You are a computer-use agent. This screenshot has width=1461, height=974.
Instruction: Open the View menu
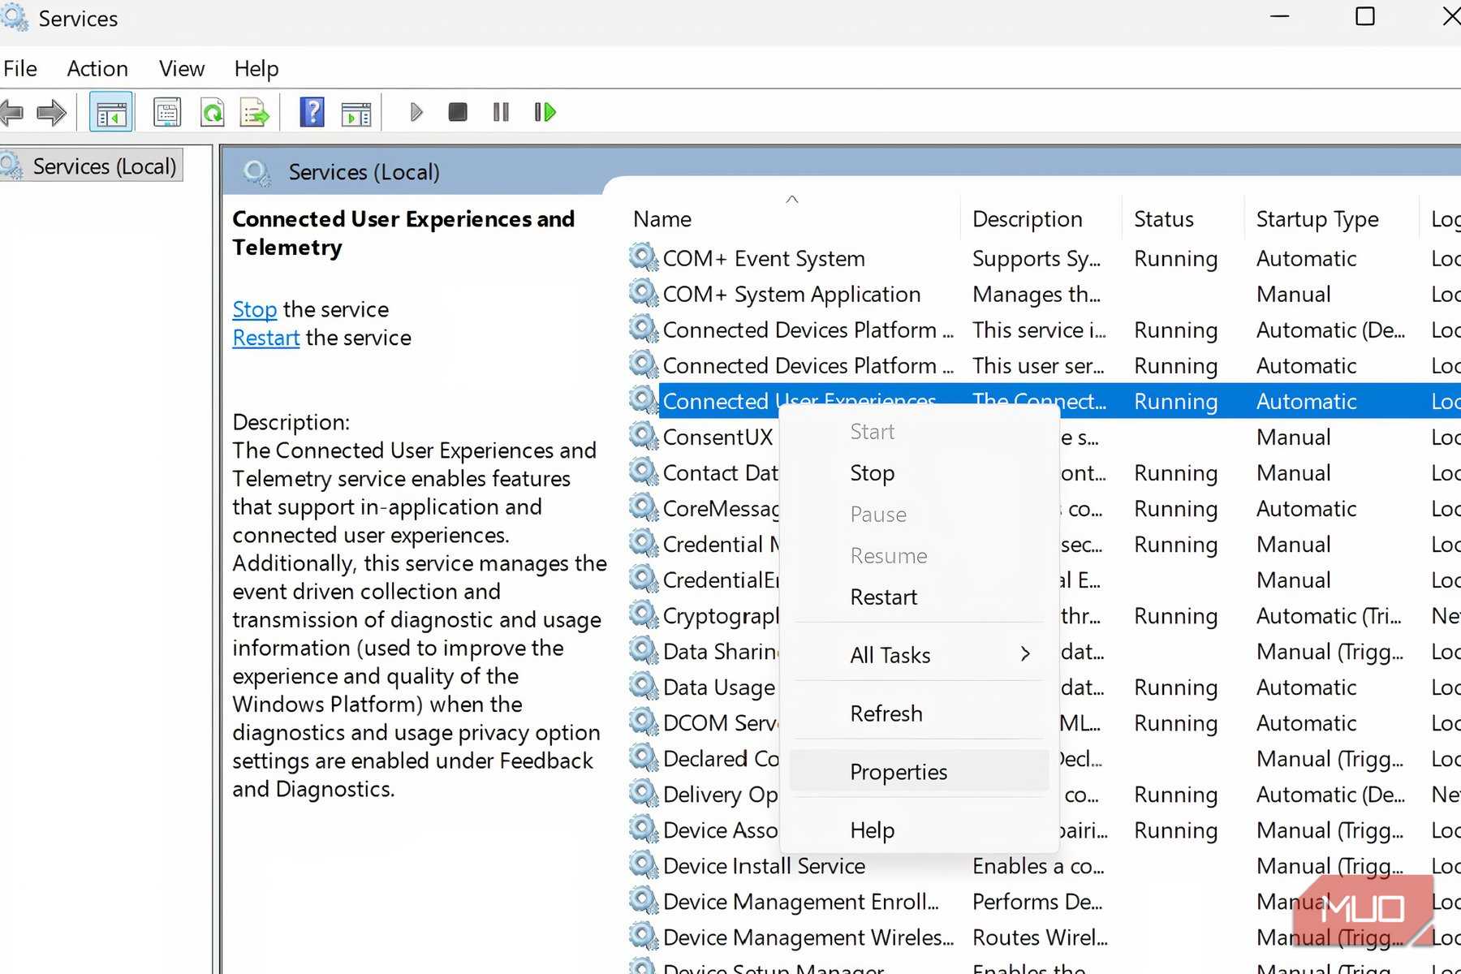tap(182, 68)
